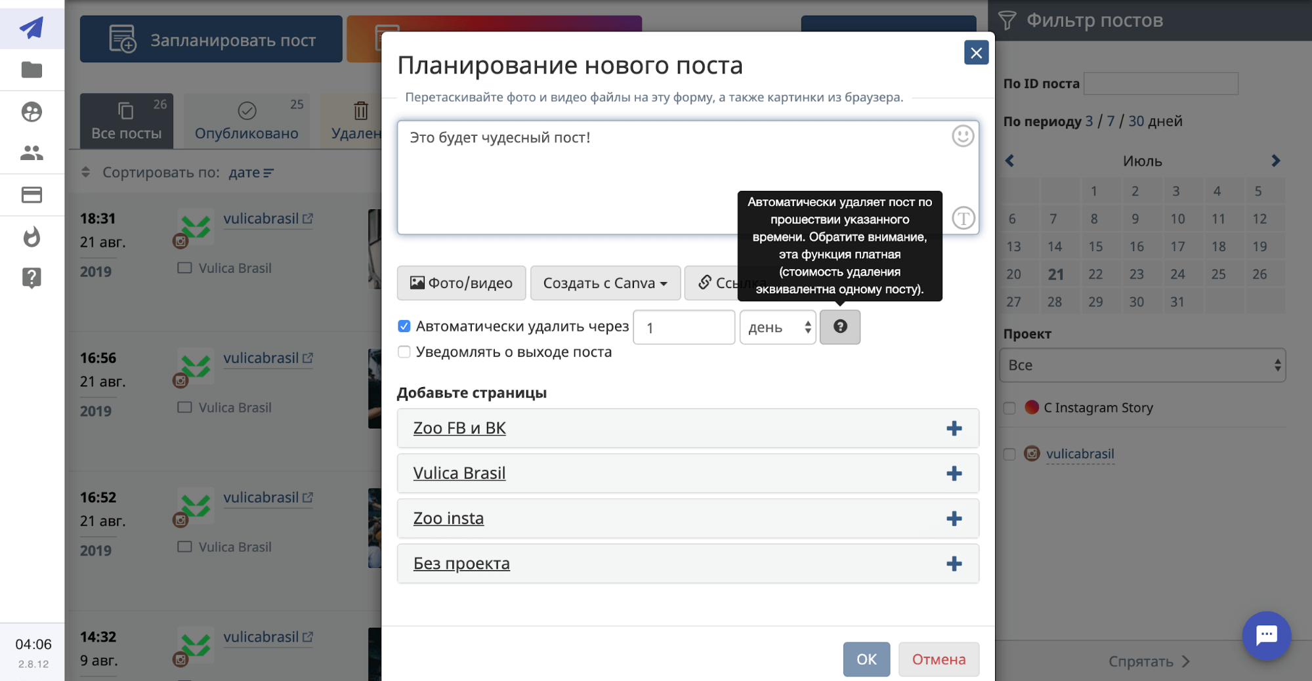Select the 16:52 post Vulica Brasil checkbox
Viewport: 1312px width, 681px height.
[184, 547]
